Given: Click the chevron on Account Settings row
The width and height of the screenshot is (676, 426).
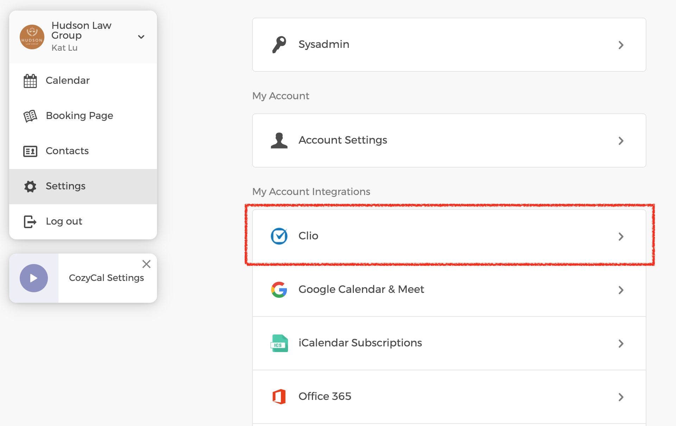Looking at the screenshot, I should click(621, 141).
